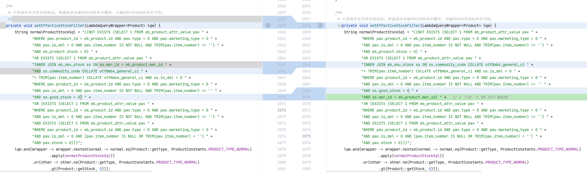Click 'AND pav.stock > 0)))' in right pane
The width and height of the screenshot is (587, 172).
coord(385,143)
